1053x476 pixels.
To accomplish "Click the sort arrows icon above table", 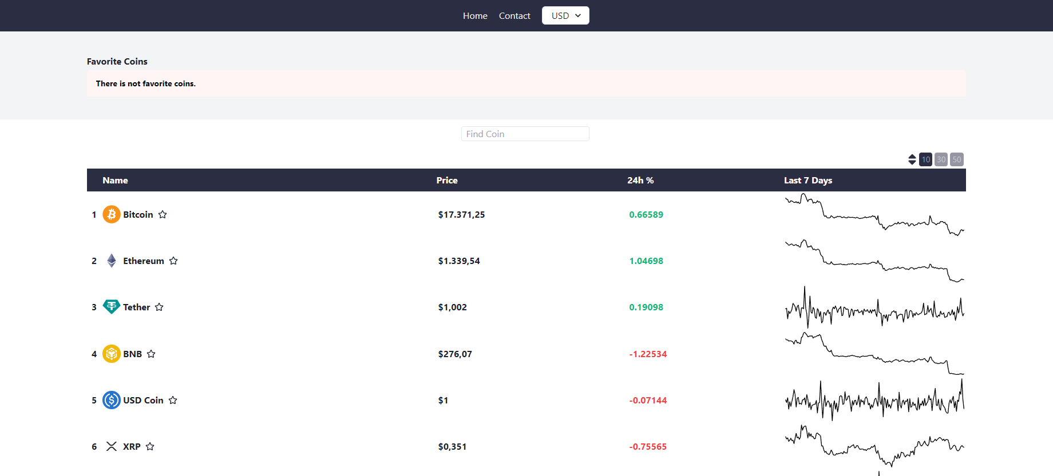I will coord(912,159).
